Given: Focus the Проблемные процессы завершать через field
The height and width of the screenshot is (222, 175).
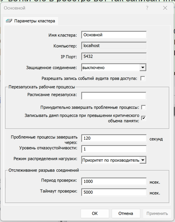Looking at the screenshot, I should (x=114, y=138).
